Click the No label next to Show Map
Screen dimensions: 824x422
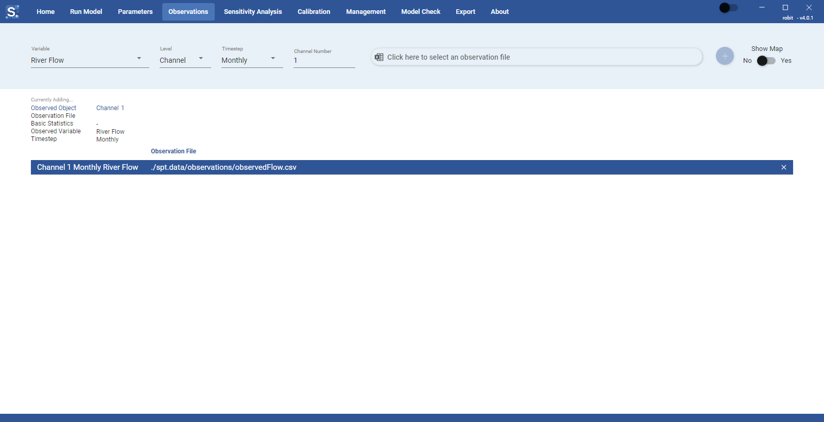747,61
